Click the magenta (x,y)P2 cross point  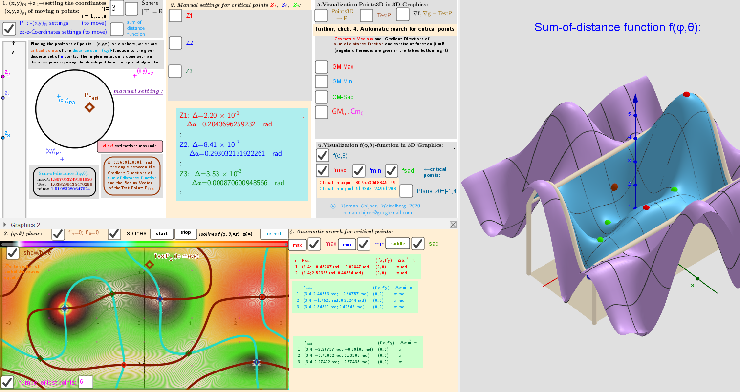coord(135,76)
